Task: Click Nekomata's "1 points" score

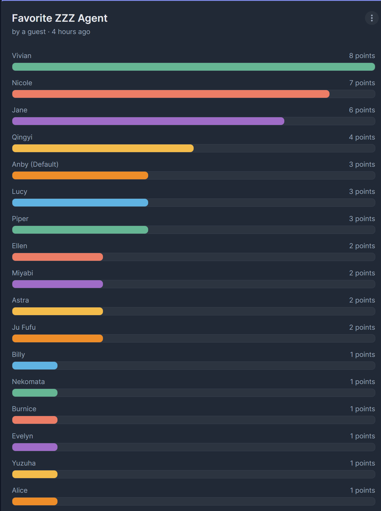Action: 362,382
